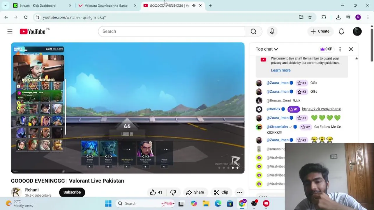374x210 pixels.
Task: Click the address bar URL
Action: coord(74,17)
